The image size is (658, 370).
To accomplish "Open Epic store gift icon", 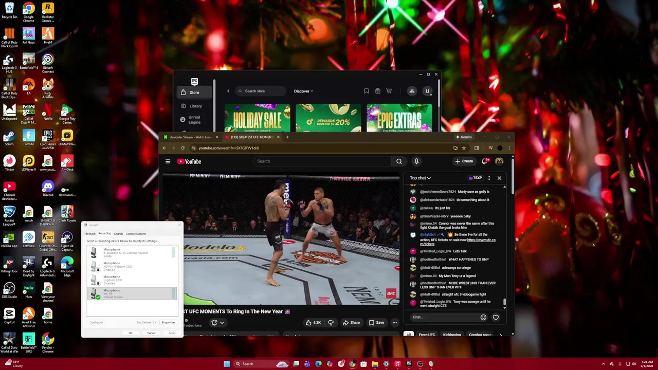I will [378, 91].
